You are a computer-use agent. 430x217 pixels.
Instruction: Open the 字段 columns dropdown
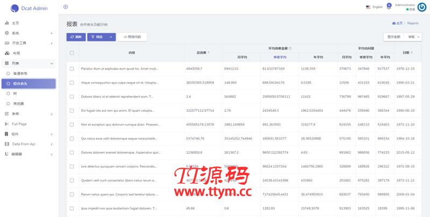(x=413, y=37)
